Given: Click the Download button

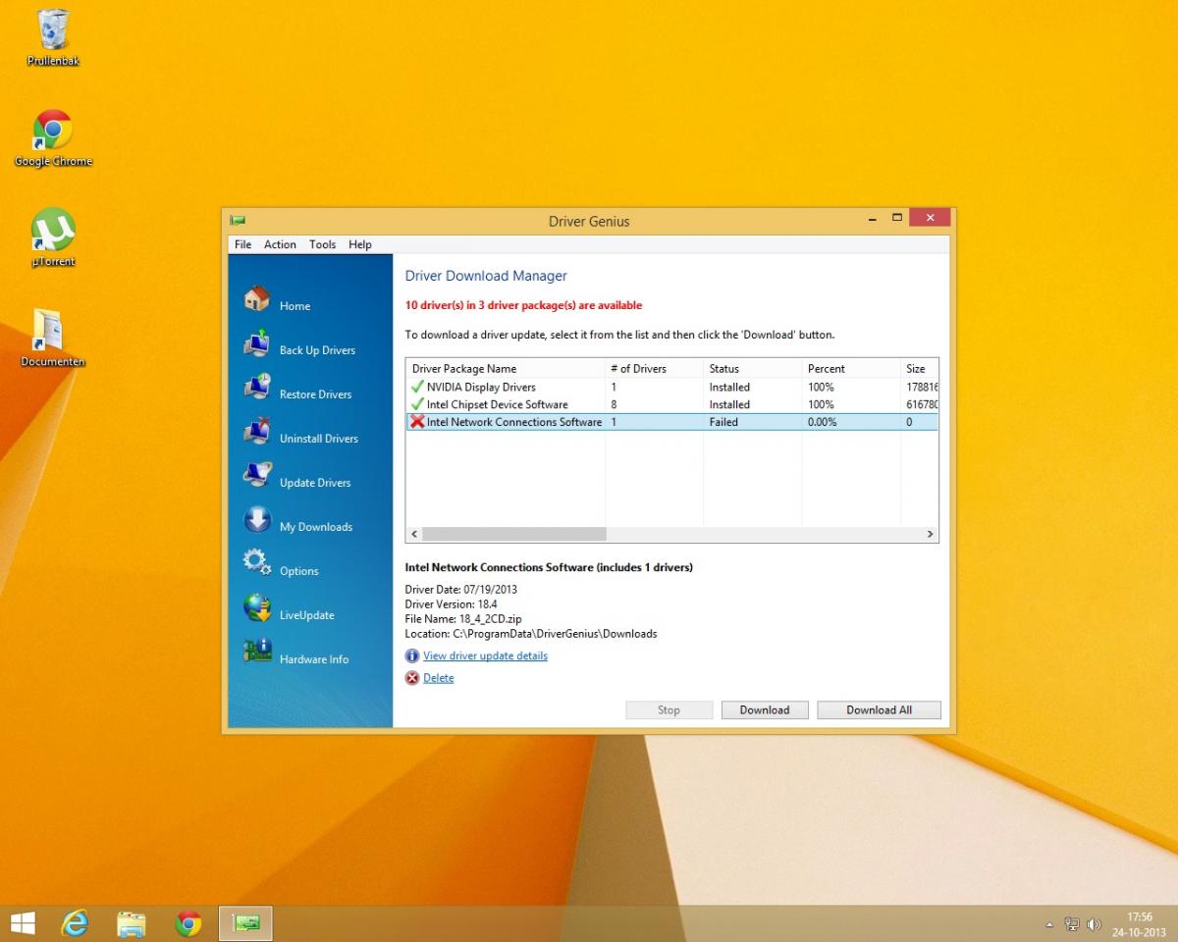Looking at the screenshot, I should click(x=765, y=710).
